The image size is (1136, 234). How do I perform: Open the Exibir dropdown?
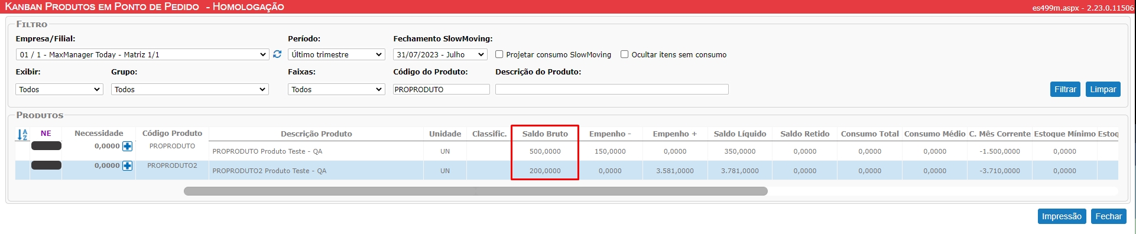(x=59, y=89)
